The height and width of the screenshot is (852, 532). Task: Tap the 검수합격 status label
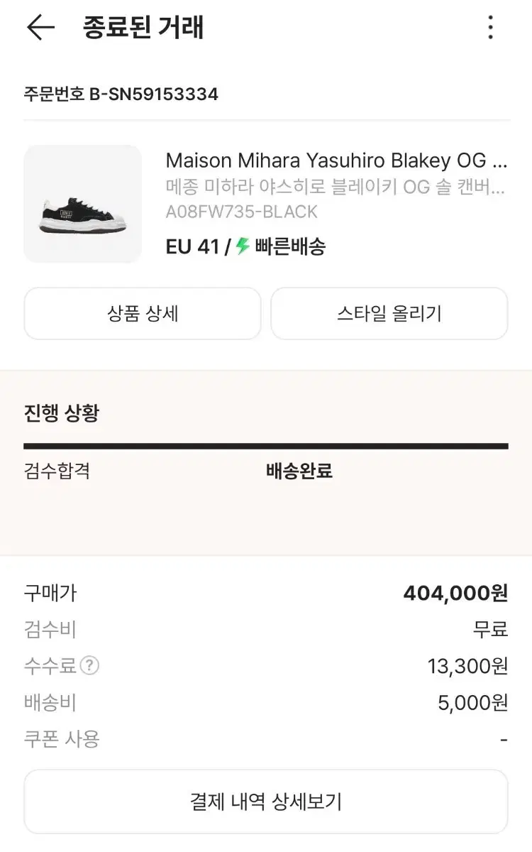[57, 471]
